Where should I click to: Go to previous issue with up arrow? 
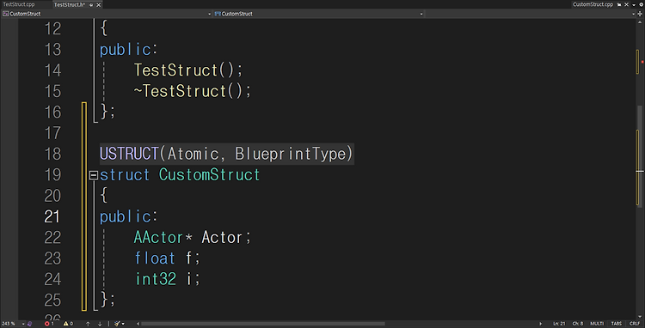coord(88,324)
